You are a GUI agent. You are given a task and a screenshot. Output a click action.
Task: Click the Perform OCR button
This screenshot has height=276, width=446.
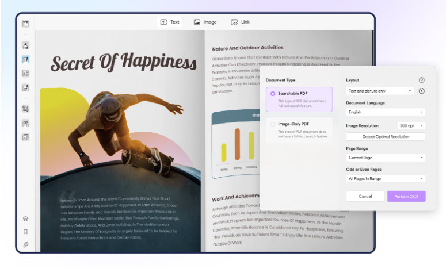pos(406,196)
